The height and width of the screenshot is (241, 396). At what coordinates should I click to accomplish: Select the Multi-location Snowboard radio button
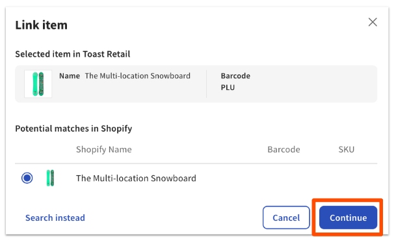[x=27, y=178]
